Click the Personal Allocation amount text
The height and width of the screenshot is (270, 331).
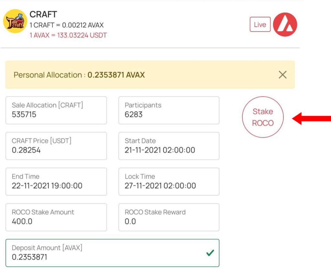pyautogui.click(x=116, y=75)
